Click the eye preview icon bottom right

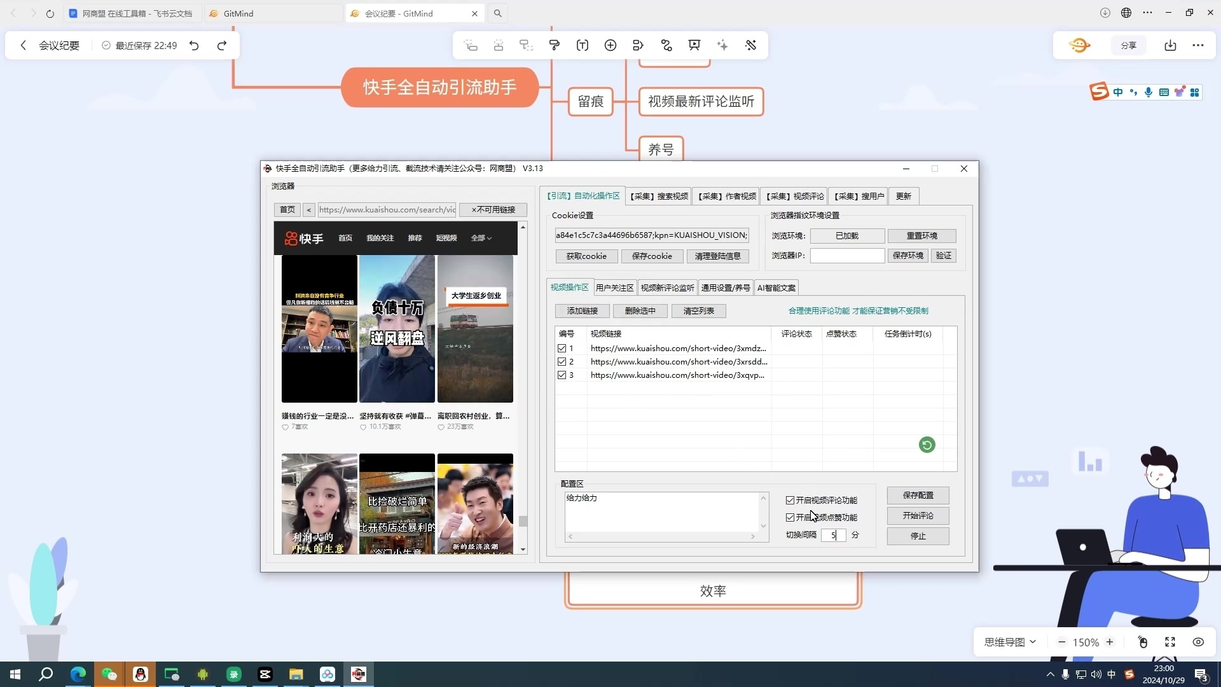tap(1198, 642)
